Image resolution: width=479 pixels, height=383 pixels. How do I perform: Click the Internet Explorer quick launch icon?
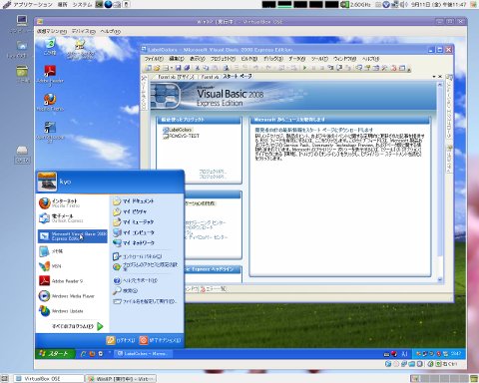tap(84, 354)
